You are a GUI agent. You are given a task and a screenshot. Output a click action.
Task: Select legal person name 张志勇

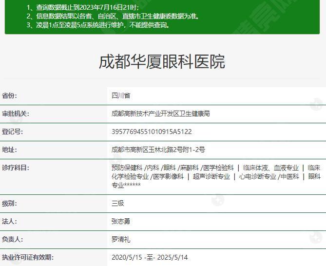121,221
